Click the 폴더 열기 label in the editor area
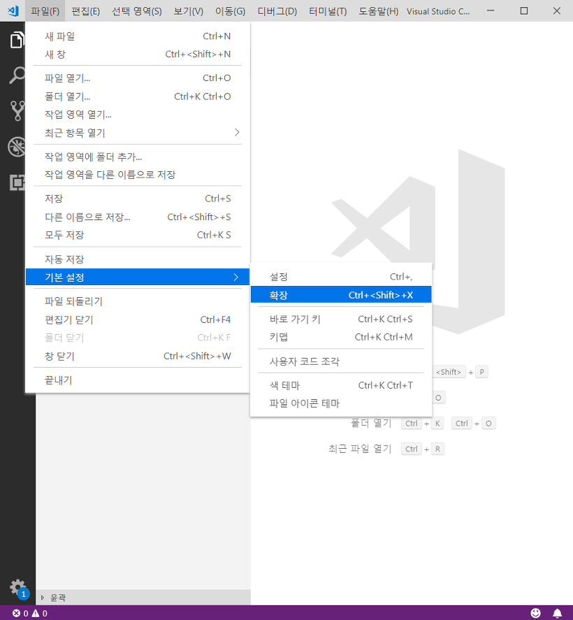 [371, 423]
